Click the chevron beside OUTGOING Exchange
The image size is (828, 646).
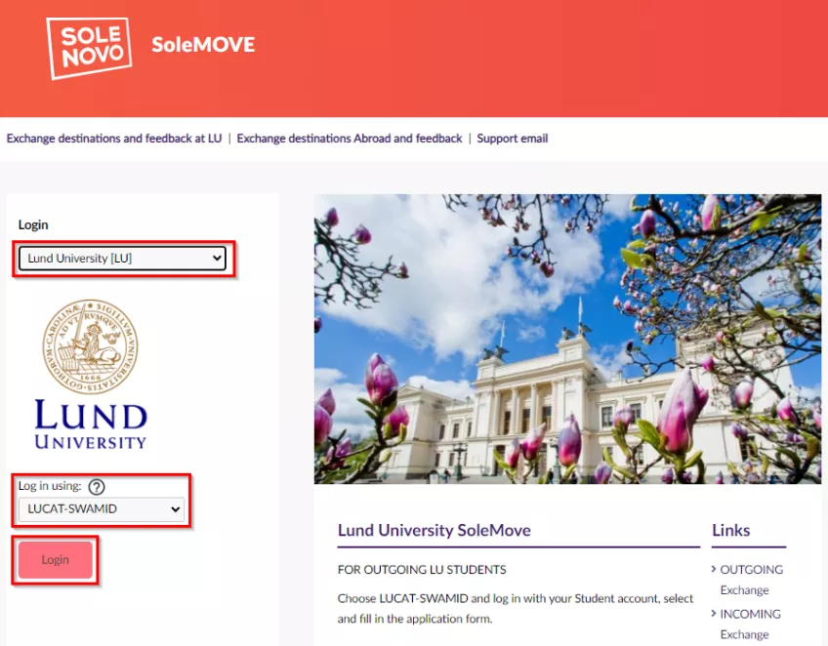(714, 569)
